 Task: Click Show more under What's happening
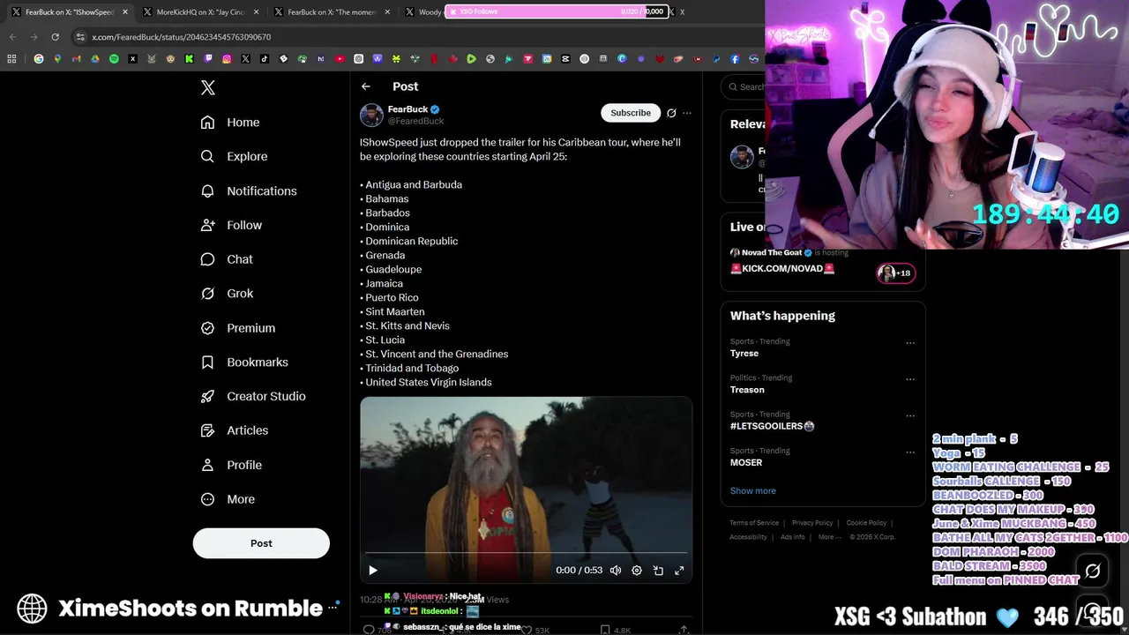[x=753, y=490]
